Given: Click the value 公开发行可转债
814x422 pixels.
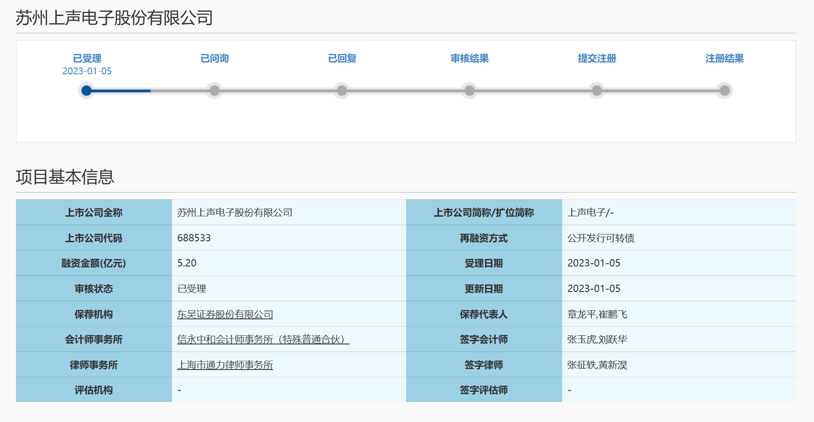Looking at the screenshot, I should (601, 238).
